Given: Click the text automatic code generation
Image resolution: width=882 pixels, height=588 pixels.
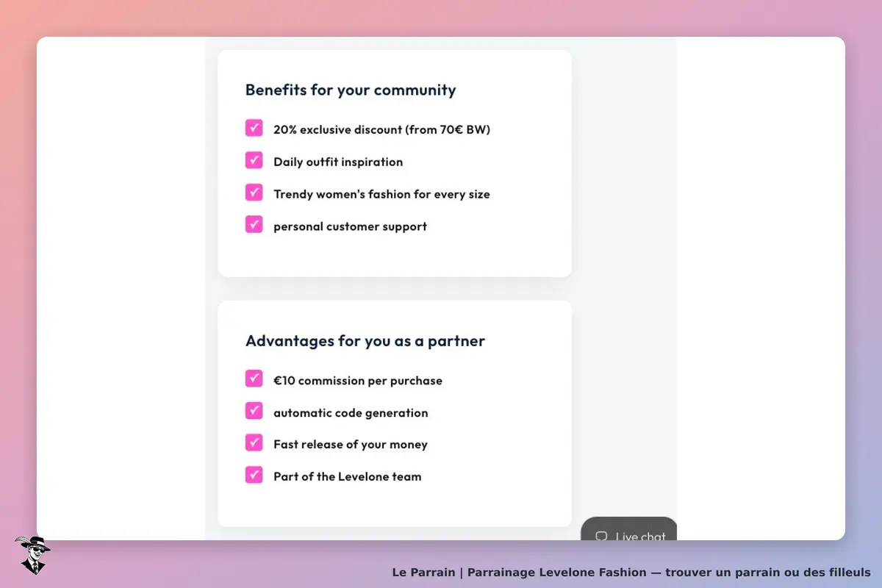Looking at the screenshot, I should point(351,413).
